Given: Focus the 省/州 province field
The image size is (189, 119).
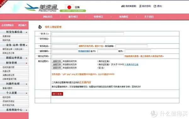Looking at the screenshot, I should coord(108,51).
